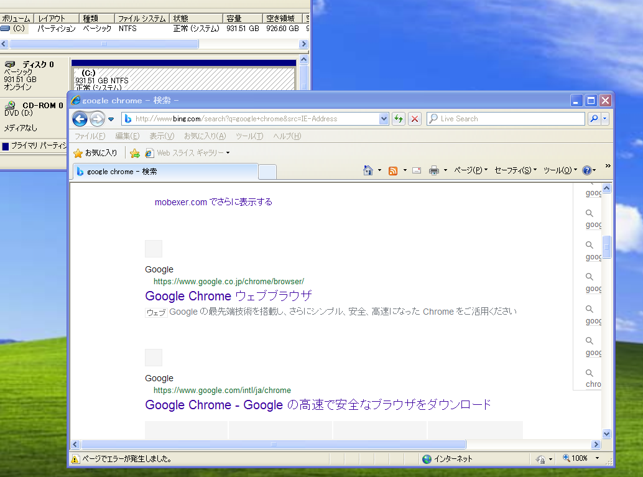Image resolution: width=643 pixels, height=477 pixels.
Task: Click the new tab button
Action: 267,172
